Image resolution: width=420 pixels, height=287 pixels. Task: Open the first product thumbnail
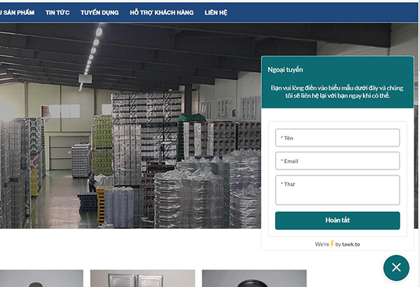[41, 279]
